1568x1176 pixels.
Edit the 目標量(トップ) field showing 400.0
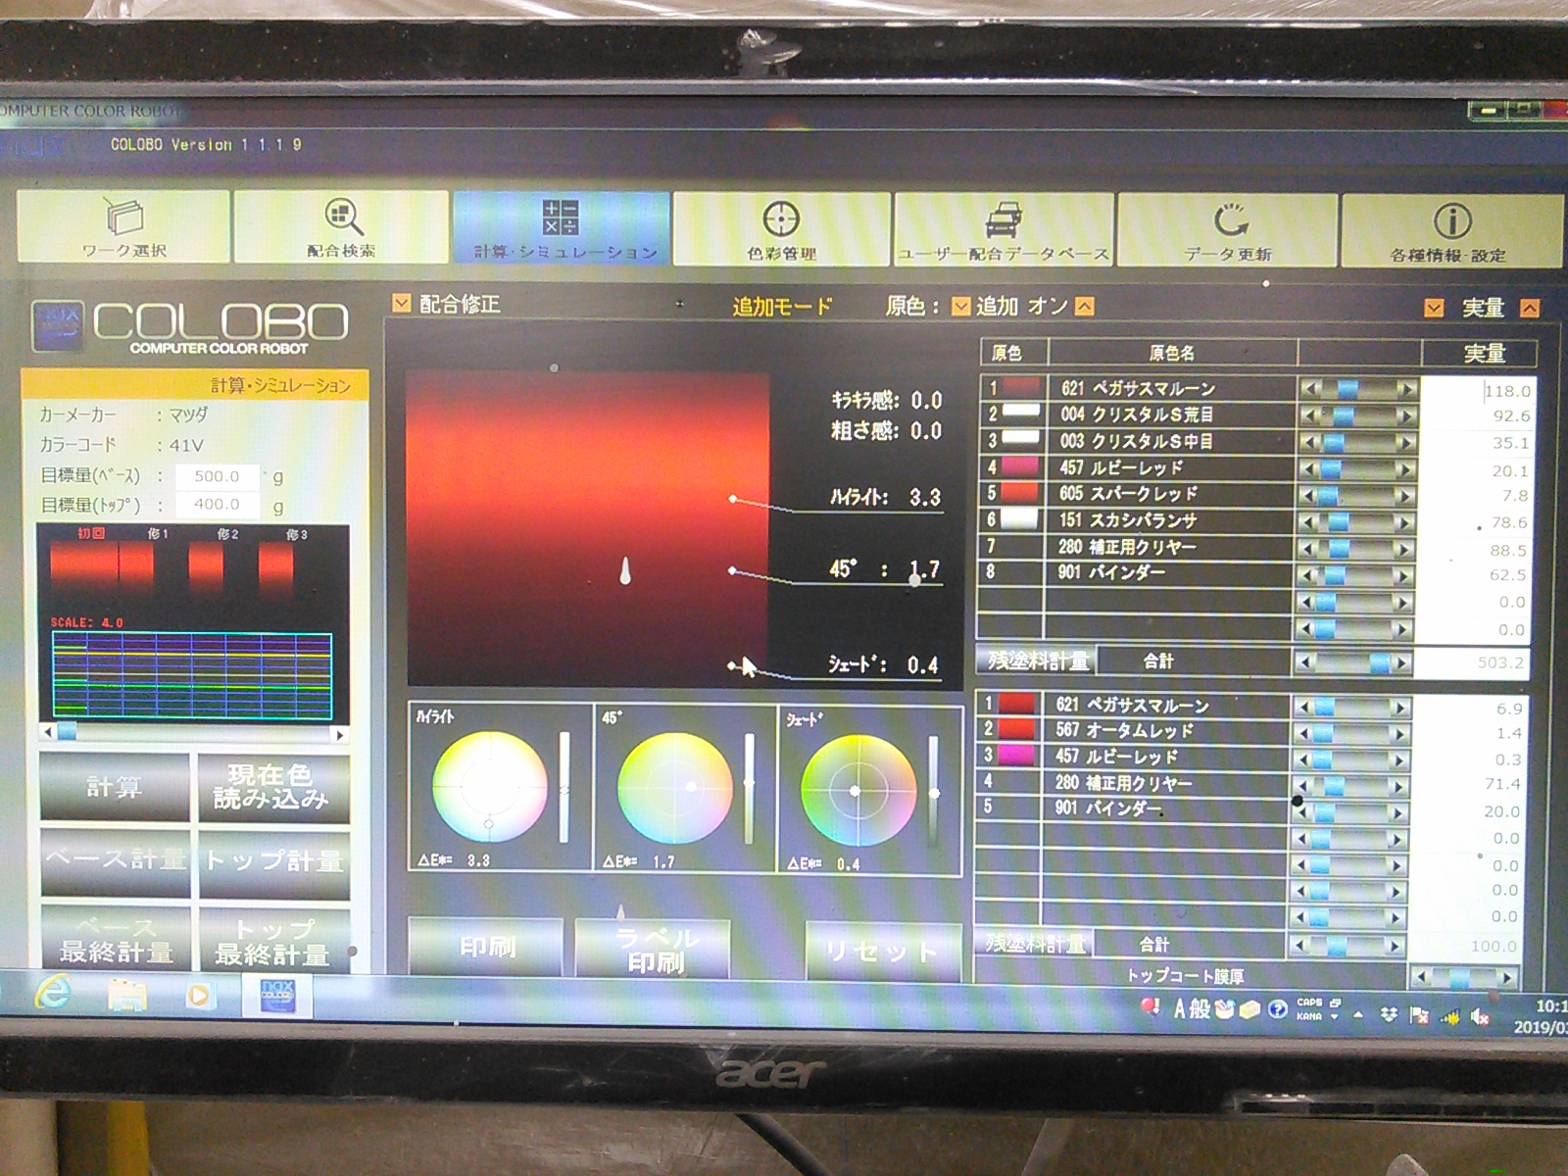click(x=217, y=505)
